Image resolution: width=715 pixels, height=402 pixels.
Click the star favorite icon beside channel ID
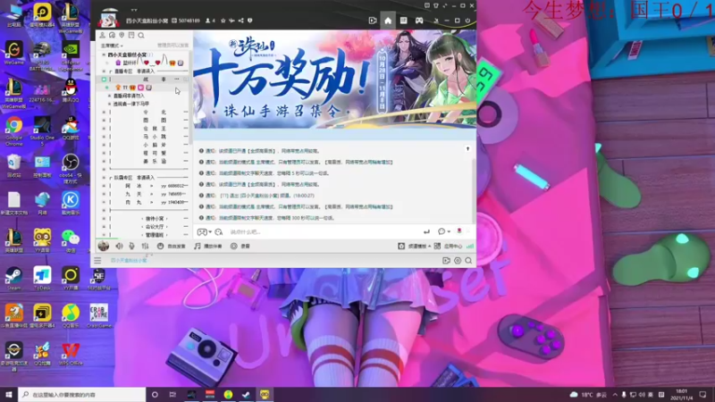coord(223,21)
